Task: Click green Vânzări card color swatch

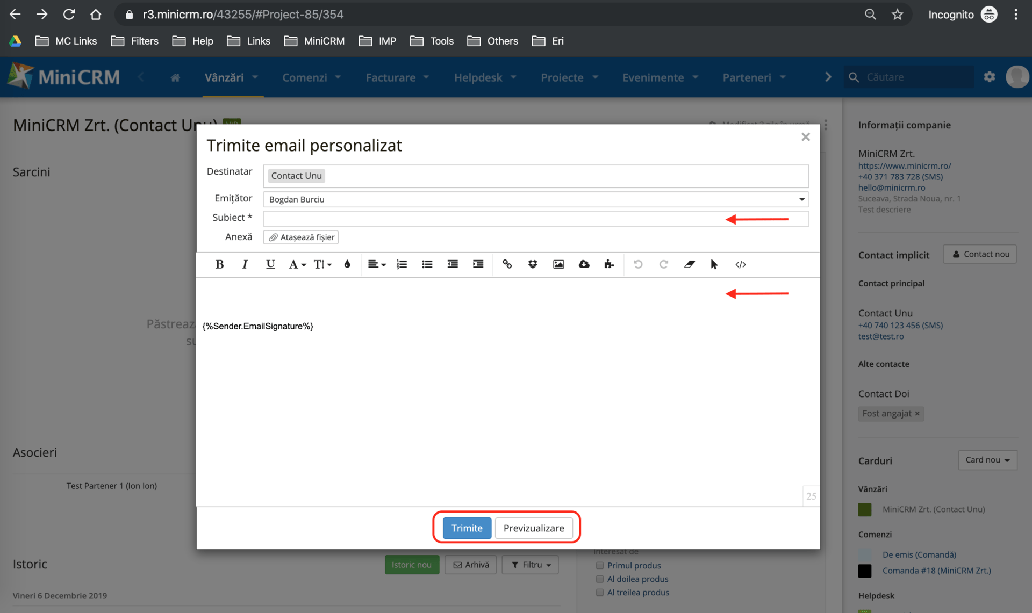Action: click(x=865, y=509)
